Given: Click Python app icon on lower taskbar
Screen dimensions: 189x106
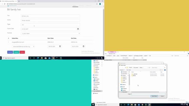Looking at the screenshot, I should (x=149, y=105).
